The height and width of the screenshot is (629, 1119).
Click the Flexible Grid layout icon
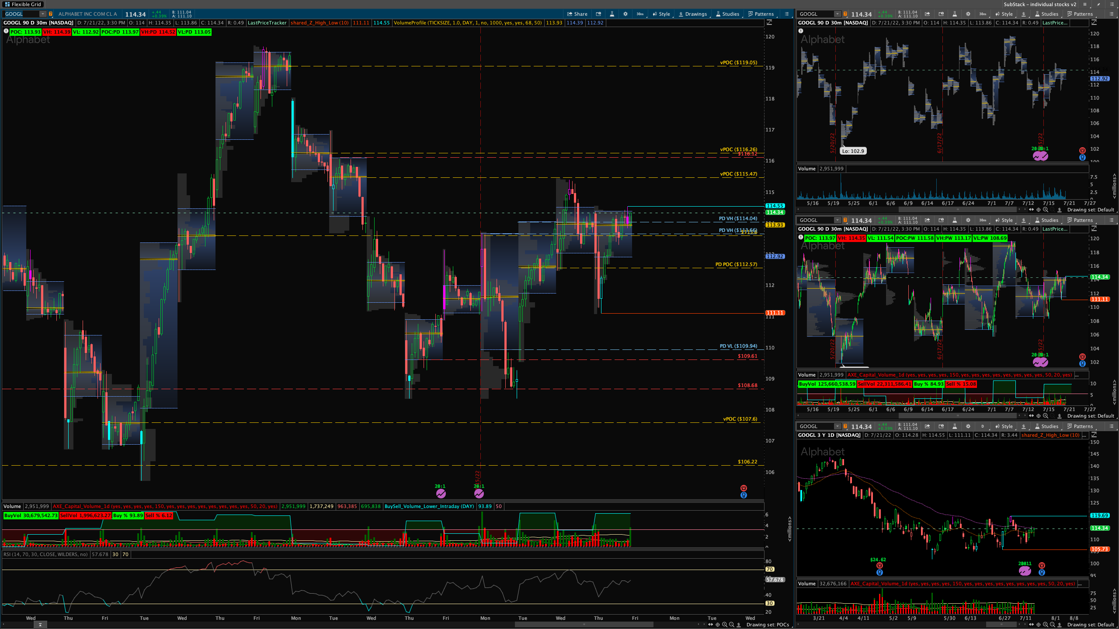(x=7, y=4)
